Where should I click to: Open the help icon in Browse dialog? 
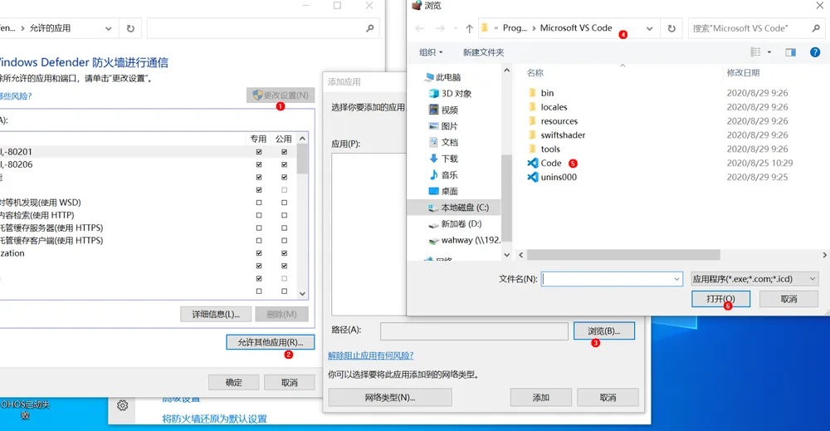pyautogui.click(x=815, y=51)
